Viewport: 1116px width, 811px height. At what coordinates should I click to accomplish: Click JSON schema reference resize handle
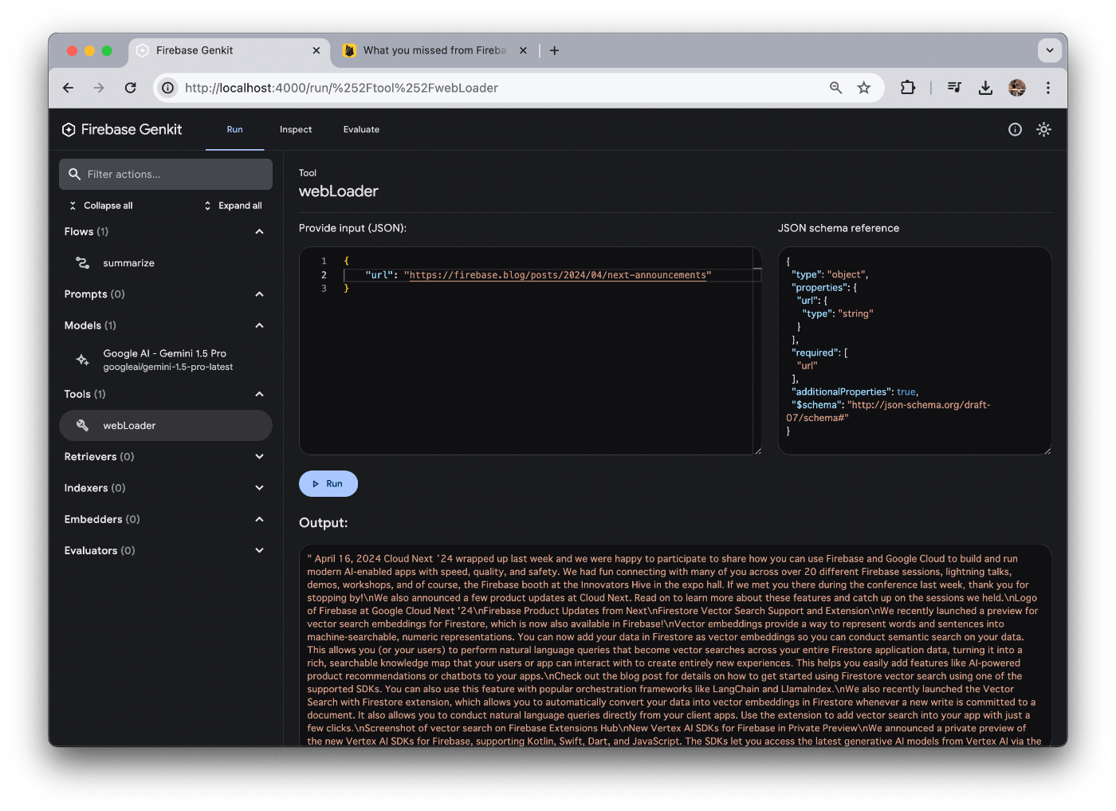(x=1047, y=451)
